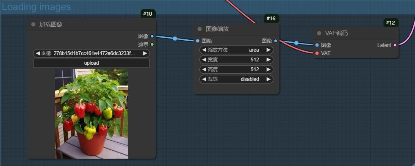Click the upload button
Viewport: 415px width, 166px height.
(91, 63)
